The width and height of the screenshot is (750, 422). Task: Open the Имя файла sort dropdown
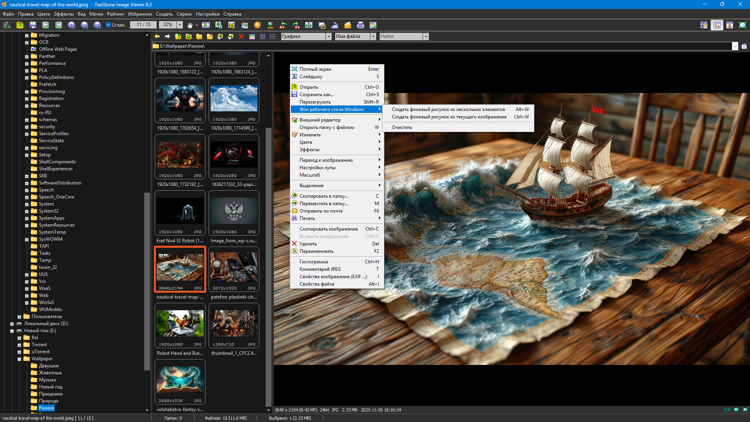(x=373, y=36)
